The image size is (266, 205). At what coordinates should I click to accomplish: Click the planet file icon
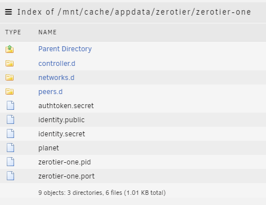[x=10, y=148]
